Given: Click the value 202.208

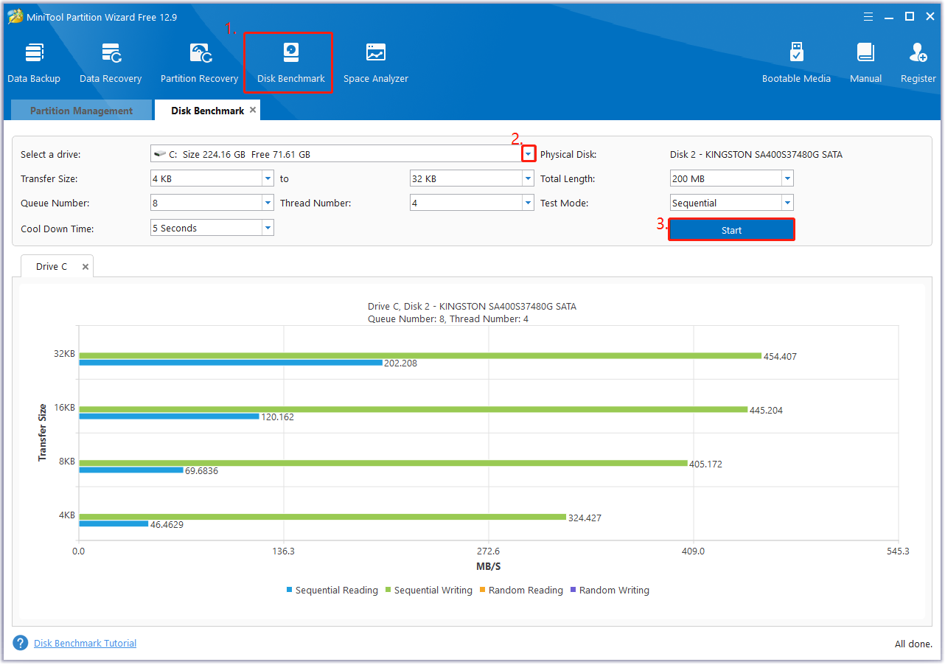Looking at the screenshot, I should click(x=400, y=363).
